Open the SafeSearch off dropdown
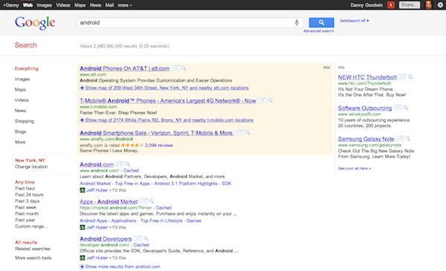Image resolution: width=446 pixels, height=271 pixels. tap(354, 21)
